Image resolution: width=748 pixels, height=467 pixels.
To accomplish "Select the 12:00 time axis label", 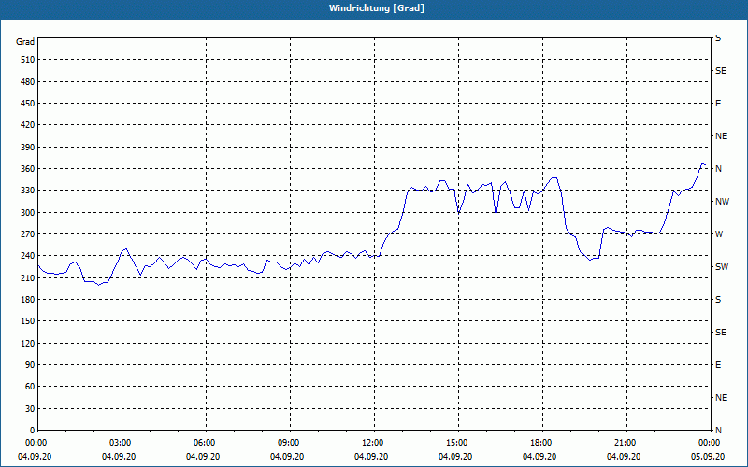I will pyautogui.click(x=373, y=443).
